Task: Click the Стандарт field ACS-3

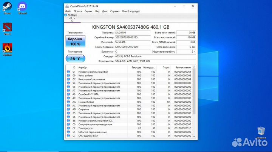Action: tap(155, 56)
